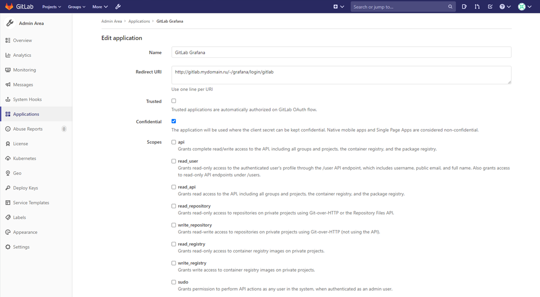
Task: Uncheck the Confidential checkbox
Action: click(x=174, y=121)
